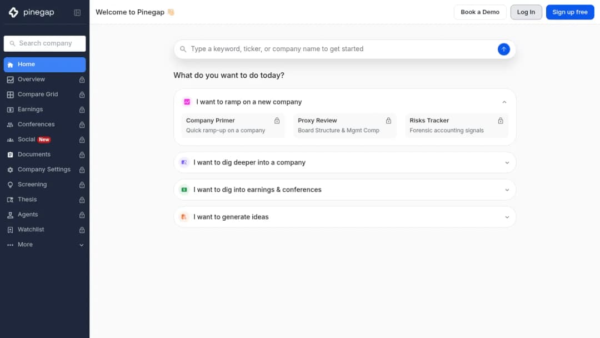Click the Sign up free button

pyautogui.click(x=570, y=12)
